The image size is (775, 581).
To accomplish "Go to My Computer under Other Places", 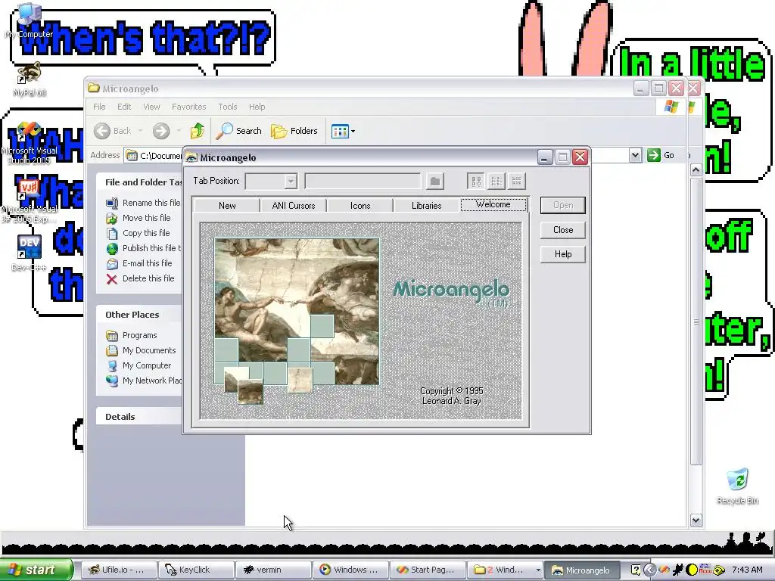I will 147,365.
